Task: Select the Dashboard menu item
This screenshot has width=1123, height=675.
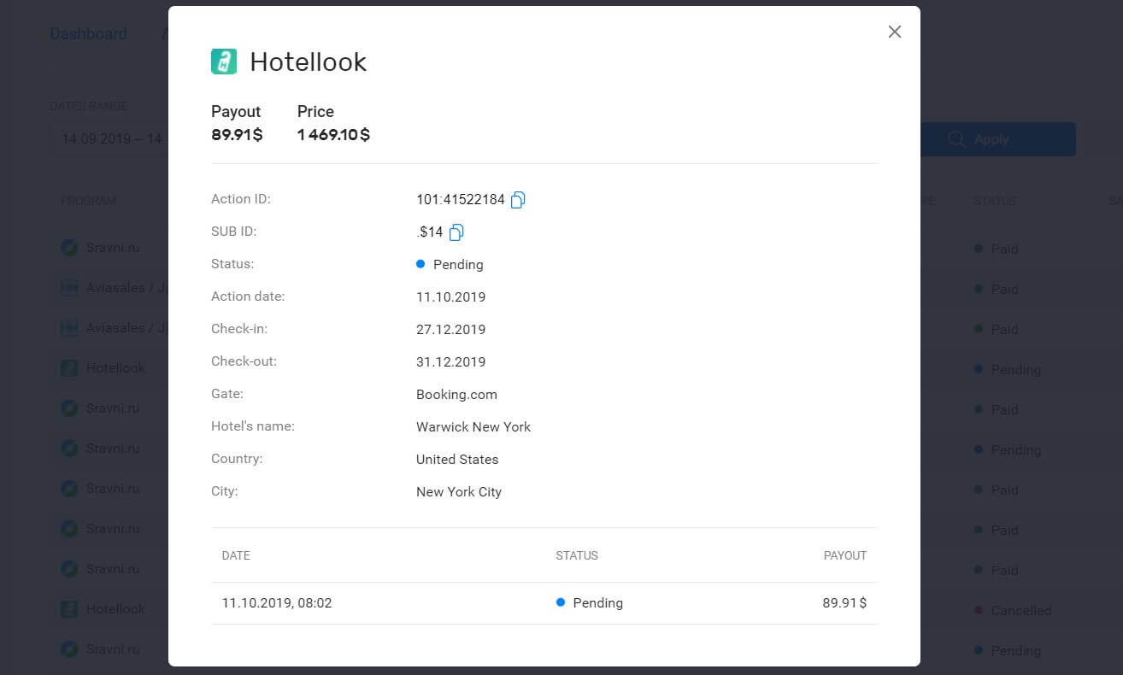Action: [x=88, y=33]
